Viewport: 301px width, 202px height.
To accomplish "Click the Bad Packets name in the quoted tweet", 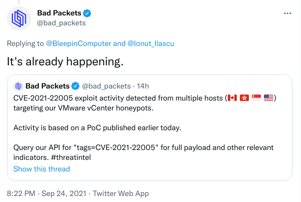I will [x=47, y=86].
